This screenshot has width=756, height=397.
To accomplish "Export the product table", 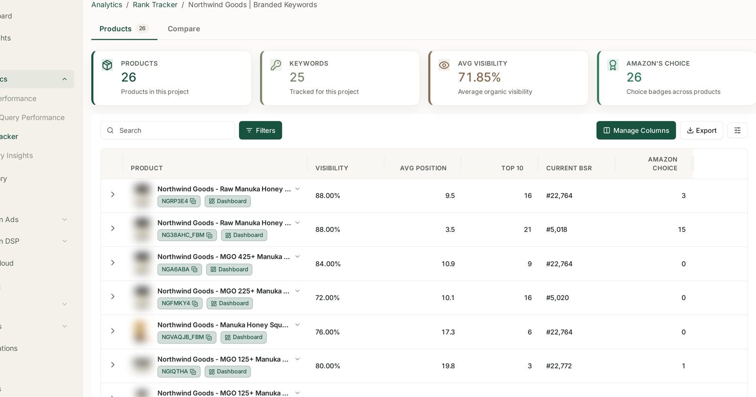I will pos(702,130).
